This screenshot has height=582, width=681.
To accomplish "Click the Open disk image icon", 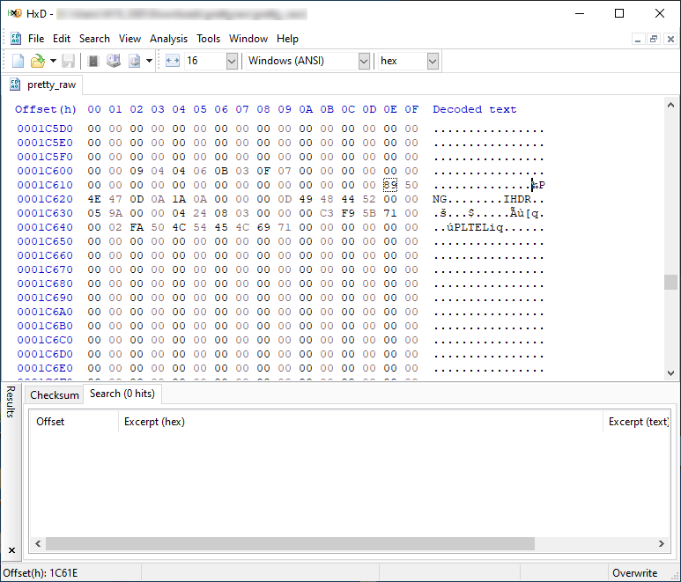I will pyautogui.click(x=135, y=61).
